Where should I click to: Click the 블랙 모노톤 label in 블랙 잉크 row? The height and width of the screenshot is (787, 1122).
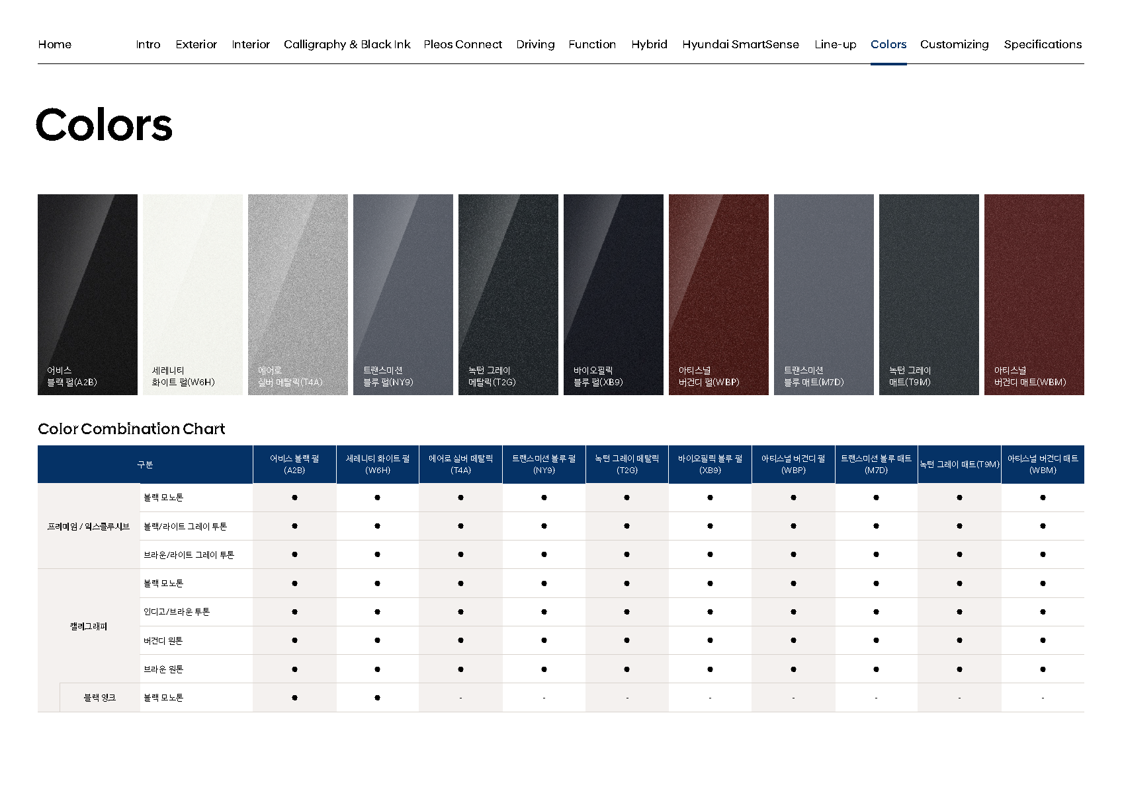point(163,698)
